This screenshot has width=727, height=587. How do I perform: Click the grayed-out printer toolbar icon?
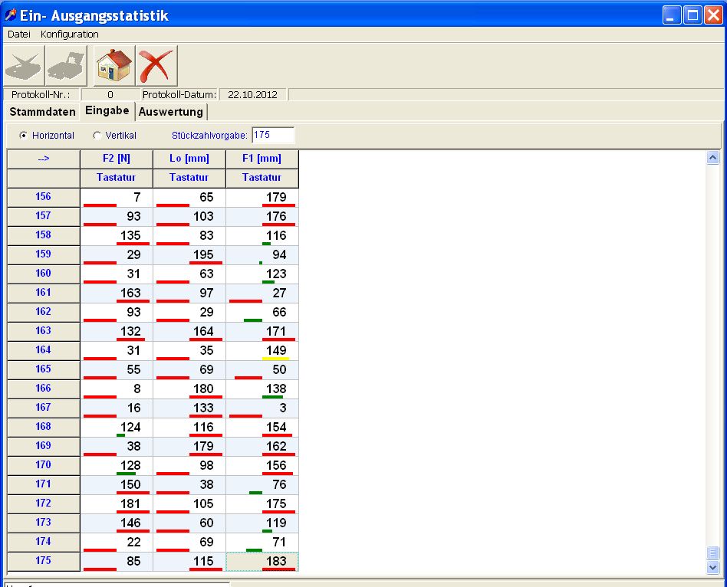point(67,65)
